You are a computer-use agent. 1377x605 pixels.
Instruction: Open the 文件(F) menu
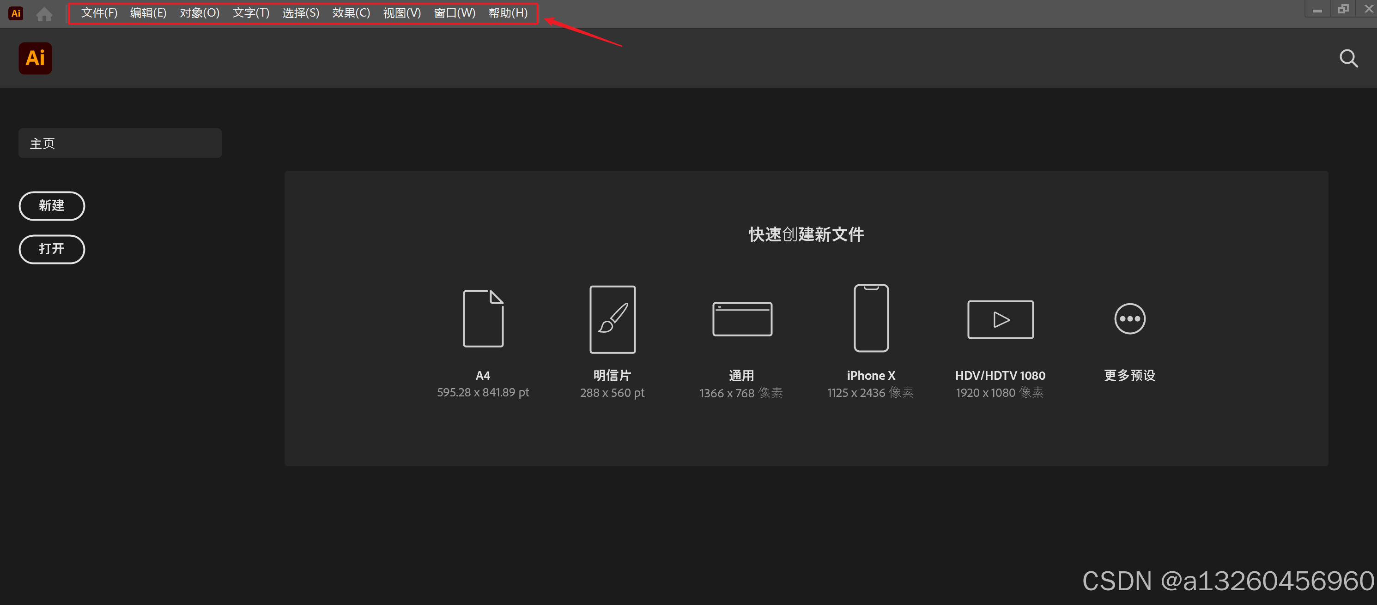click(x=99, y=13)
